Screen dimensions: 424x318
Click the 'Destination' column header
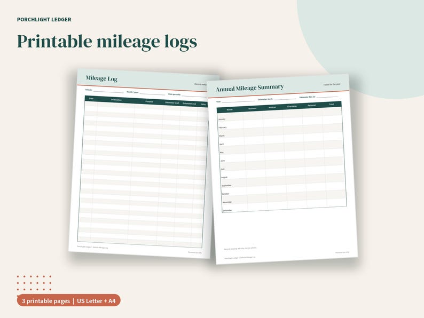tap(116, 100)
